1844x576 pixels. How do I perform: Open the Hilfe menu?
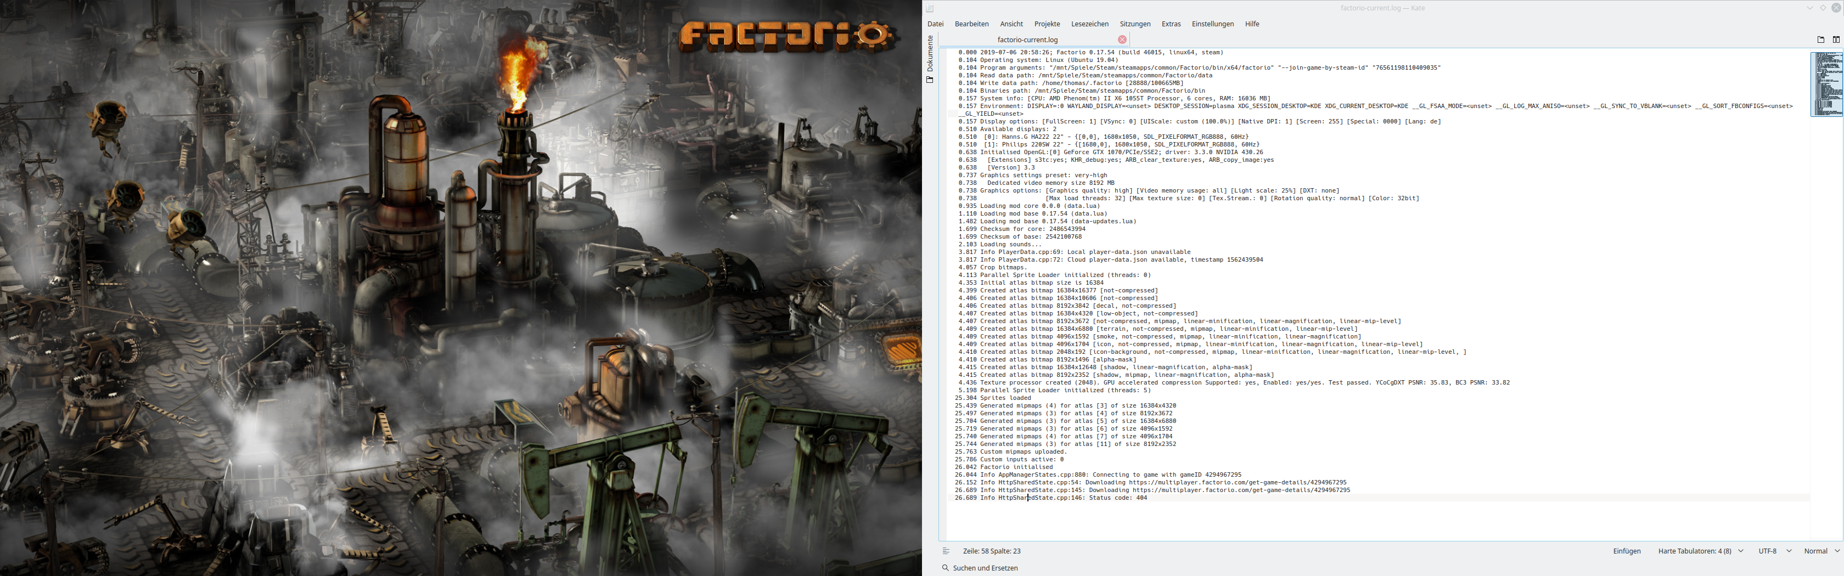[1252, 24]
